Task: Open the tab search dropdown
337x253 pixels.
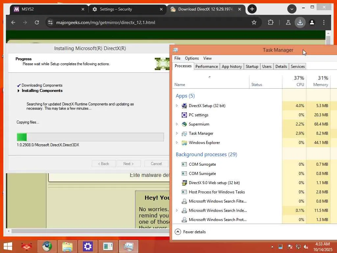Action: point(292,9)
